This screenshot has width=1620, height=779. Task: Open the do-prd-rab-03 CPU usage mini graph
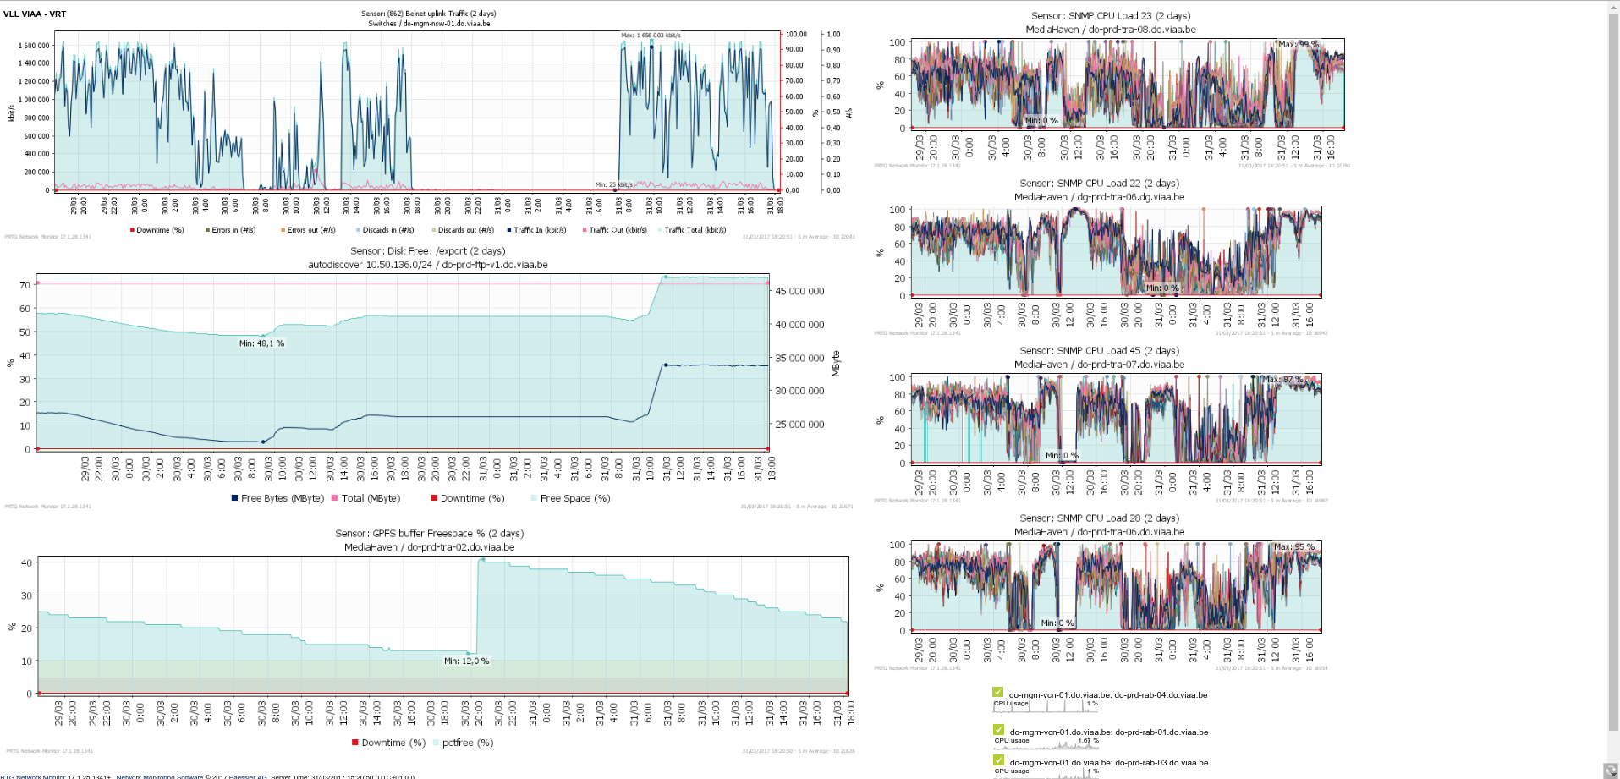[x=1046, y=772]
